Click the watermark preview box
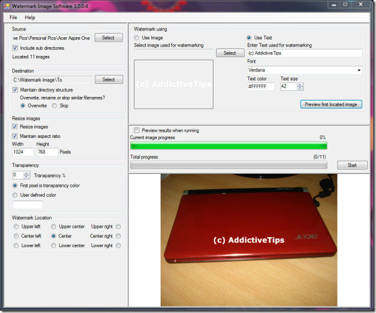The image size is (376, 313). (174, 84)
